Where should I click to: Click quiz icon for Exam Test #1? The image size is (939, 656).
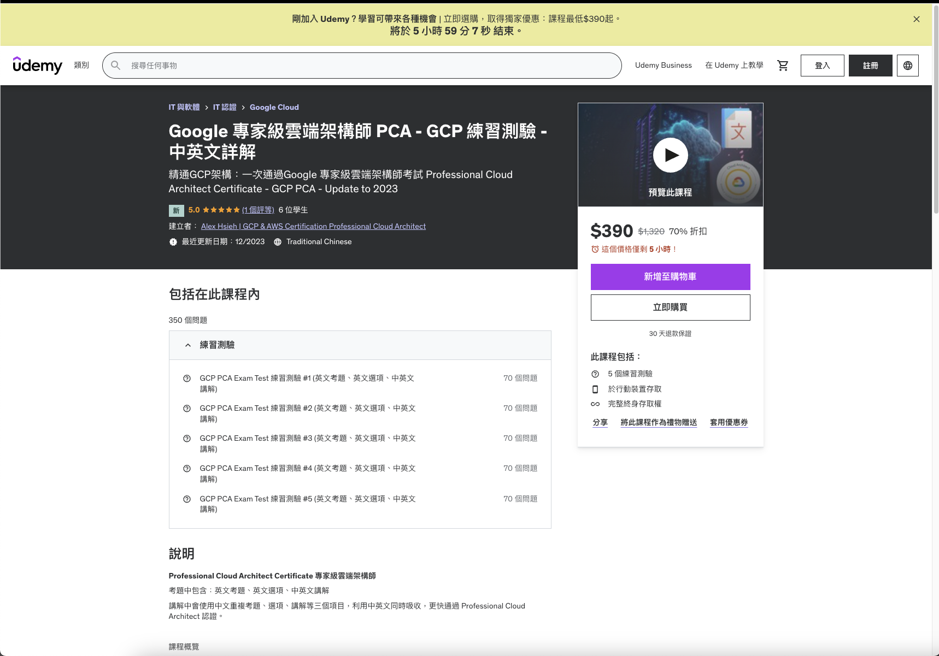click(187, 379)
